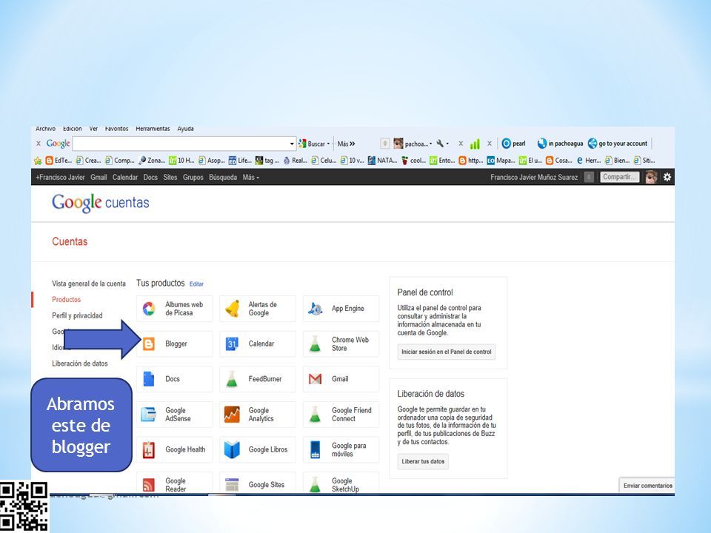Screen dimensions: 711x533
Task: Open the Chrome Web Store product
Action: tap(341, 344)
